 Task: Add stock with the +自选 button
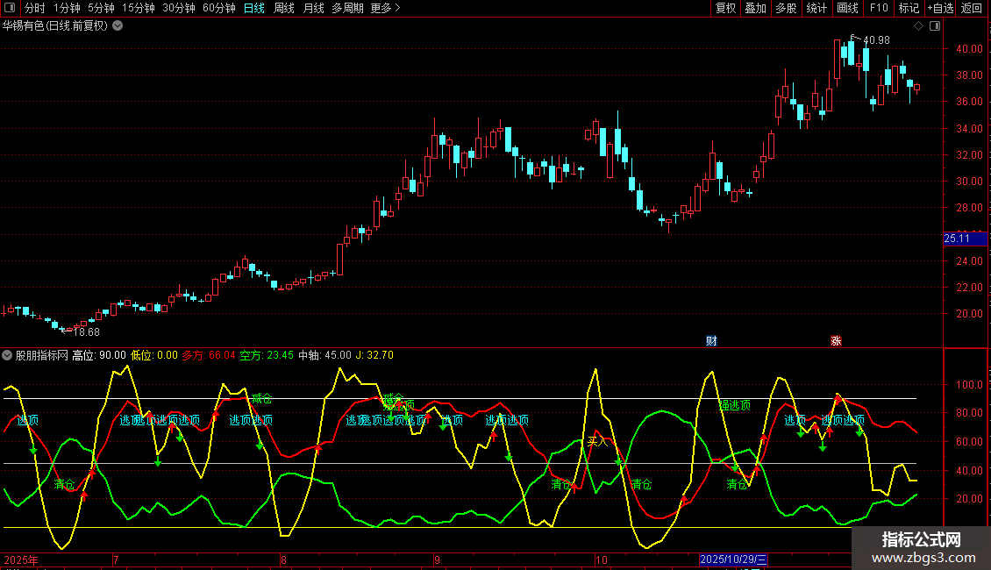940,8
